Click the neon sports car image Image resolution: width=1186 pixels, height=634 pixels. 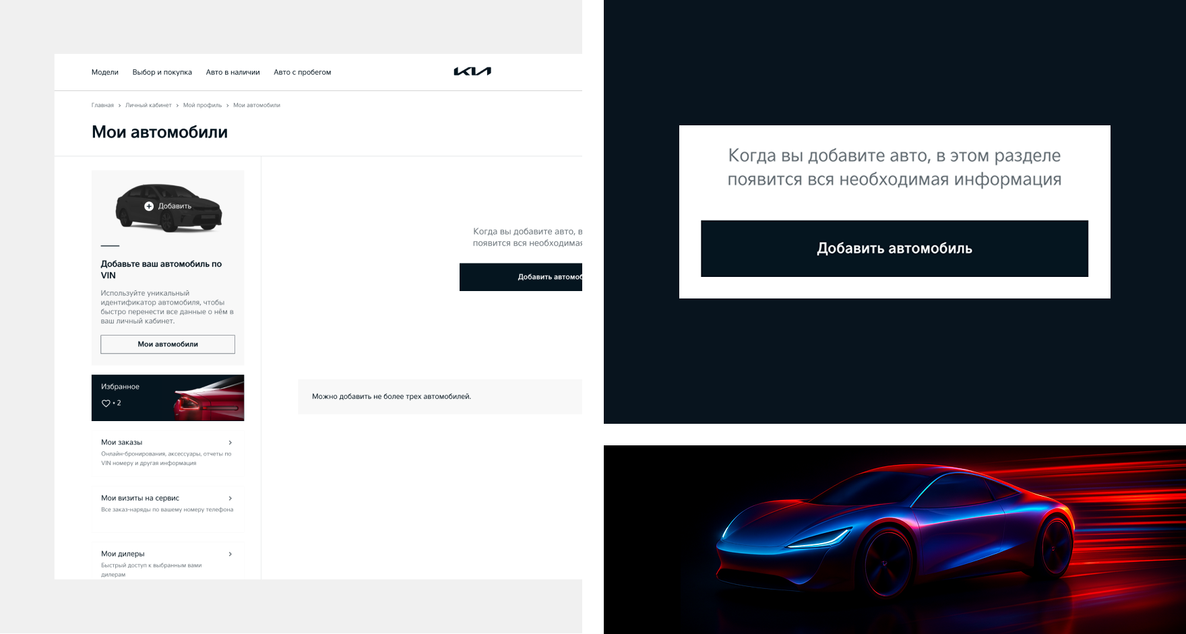[x=895, y=539]
